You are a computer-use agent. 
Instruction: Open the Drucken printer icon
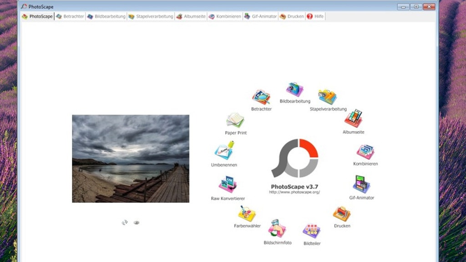click(x=342, y=214)
